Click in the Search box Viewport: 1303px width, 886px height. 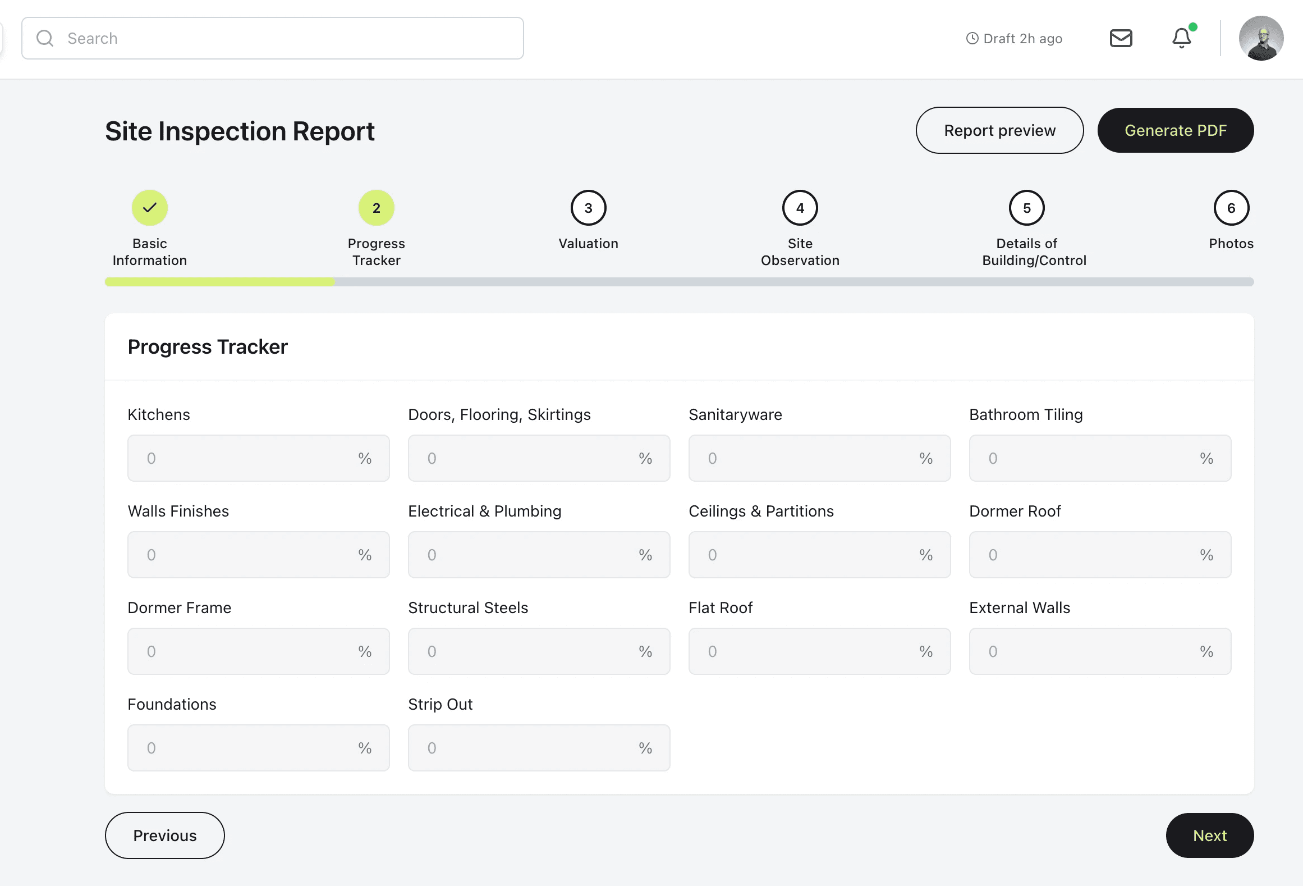point(281,38)
